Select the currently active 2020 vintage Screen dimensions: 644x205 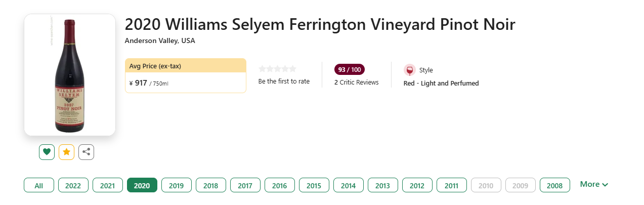click(x=142, y=185)
